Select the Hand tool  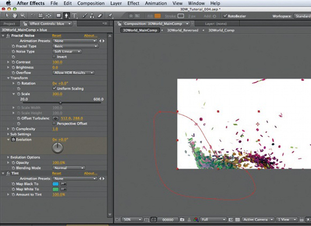click(15, 16)
